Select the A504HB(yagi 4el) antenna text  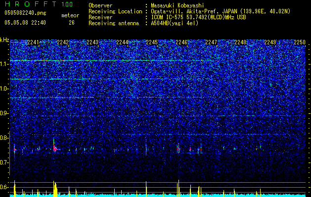175,23
